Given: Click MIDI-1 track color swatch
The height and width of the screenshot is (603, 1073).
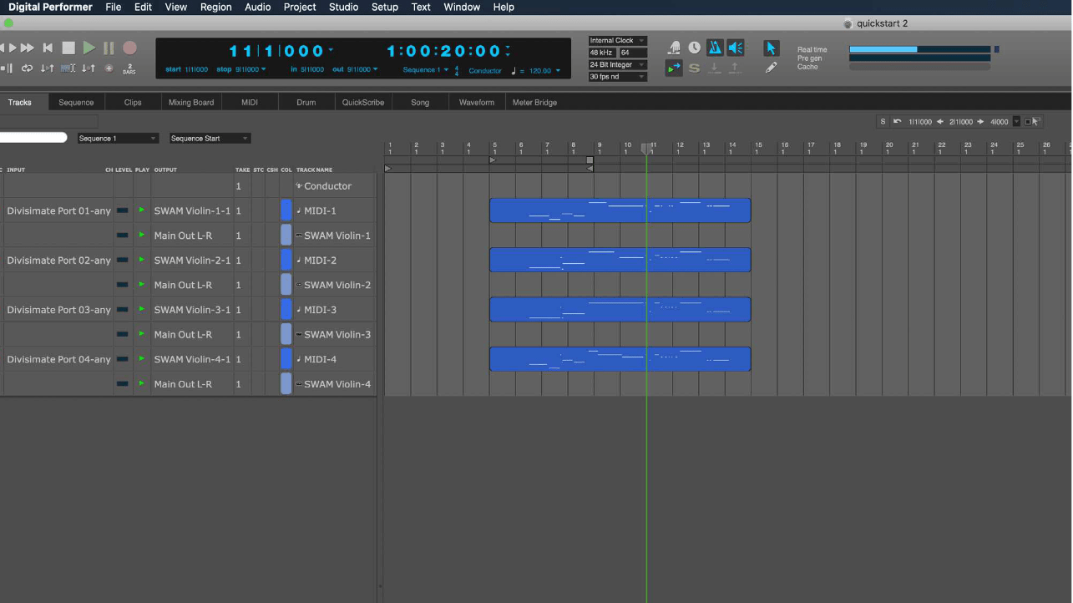Looking at the screenshot, I should [286, 210].
